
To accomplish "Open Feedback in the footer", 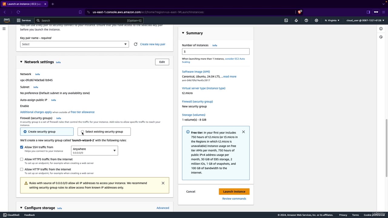I will [x=29, y=215].
